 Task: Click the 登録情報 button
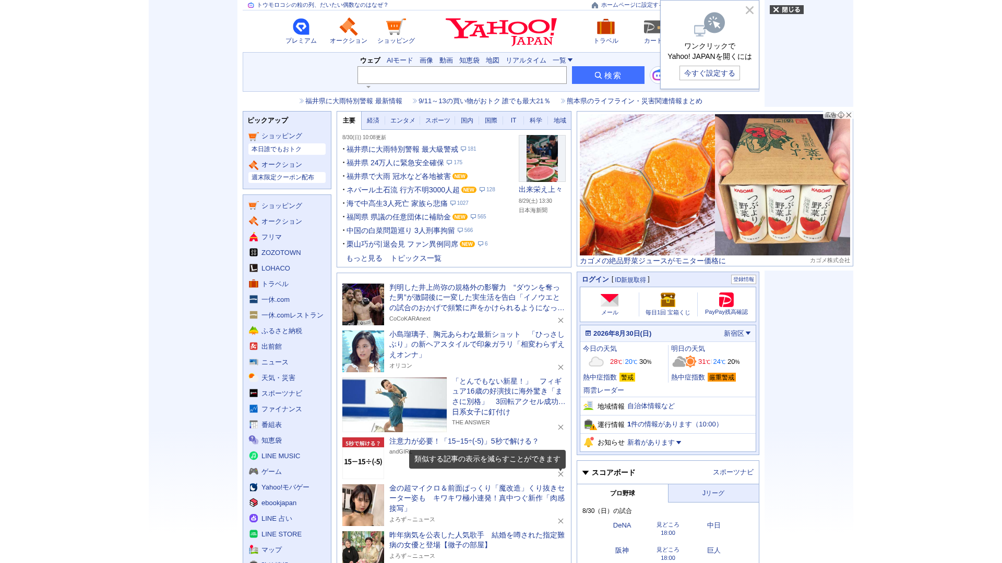tap(743, 280)
